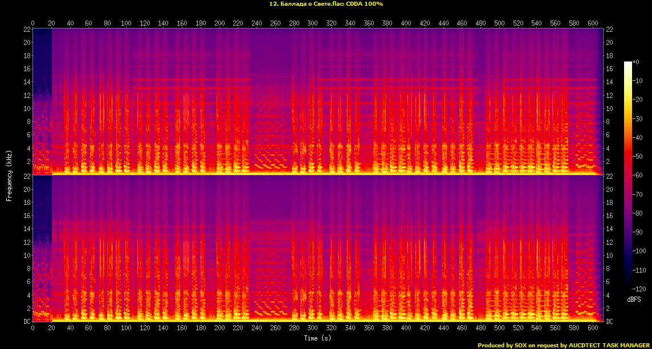Click the 300 tick on the bottom time axis
This screenshot has width=652, height=349.
[x=313, y=329]
